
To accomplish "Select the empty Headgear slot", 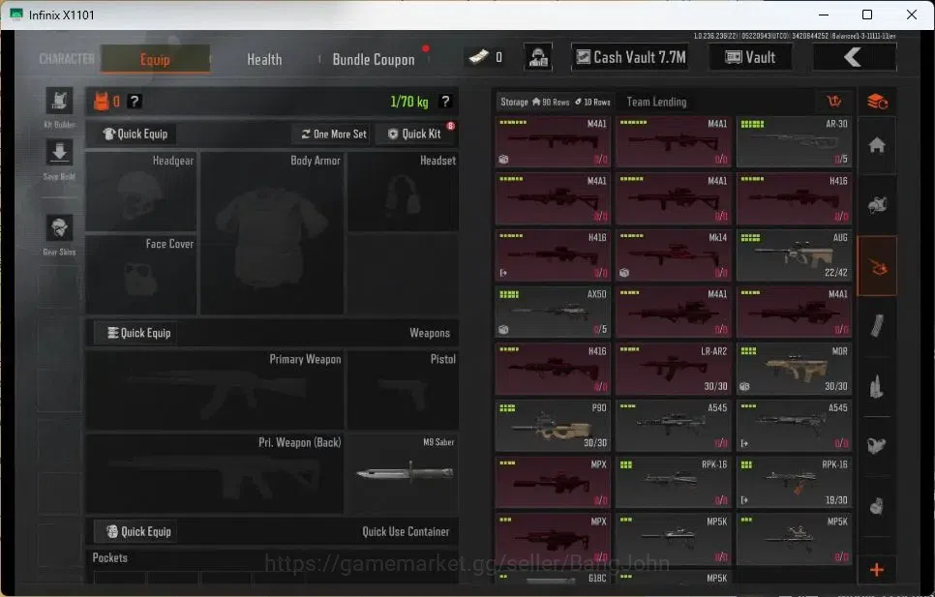I will coord(141,192).
